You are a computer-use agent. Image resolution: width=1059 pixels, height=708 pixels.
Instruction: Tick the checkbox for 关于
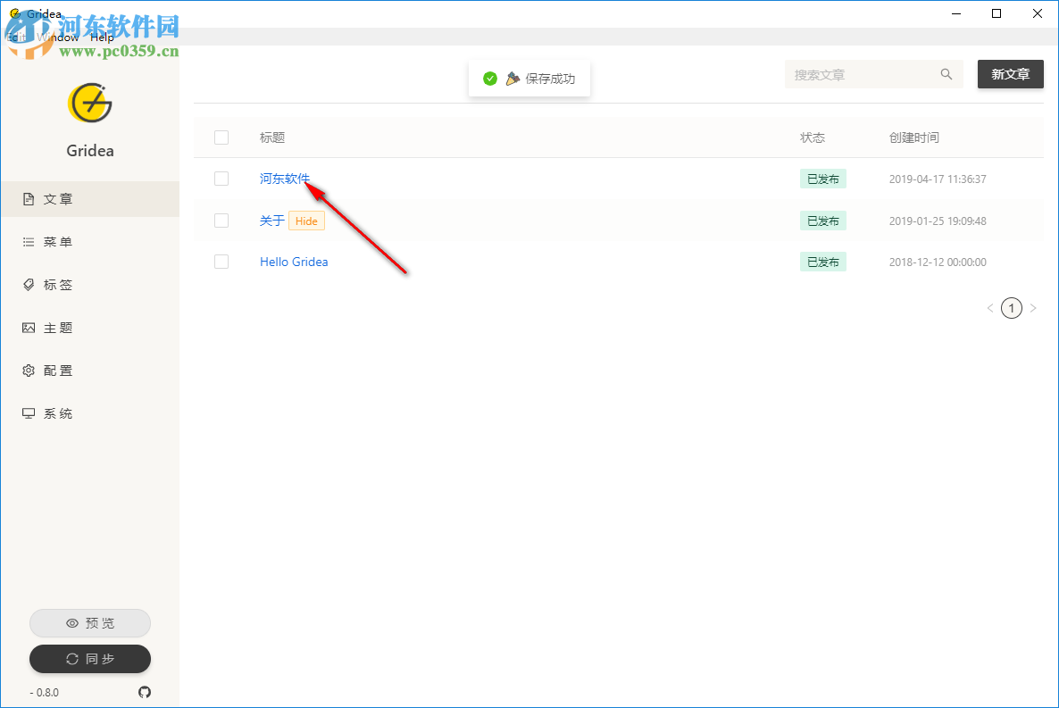221,221
